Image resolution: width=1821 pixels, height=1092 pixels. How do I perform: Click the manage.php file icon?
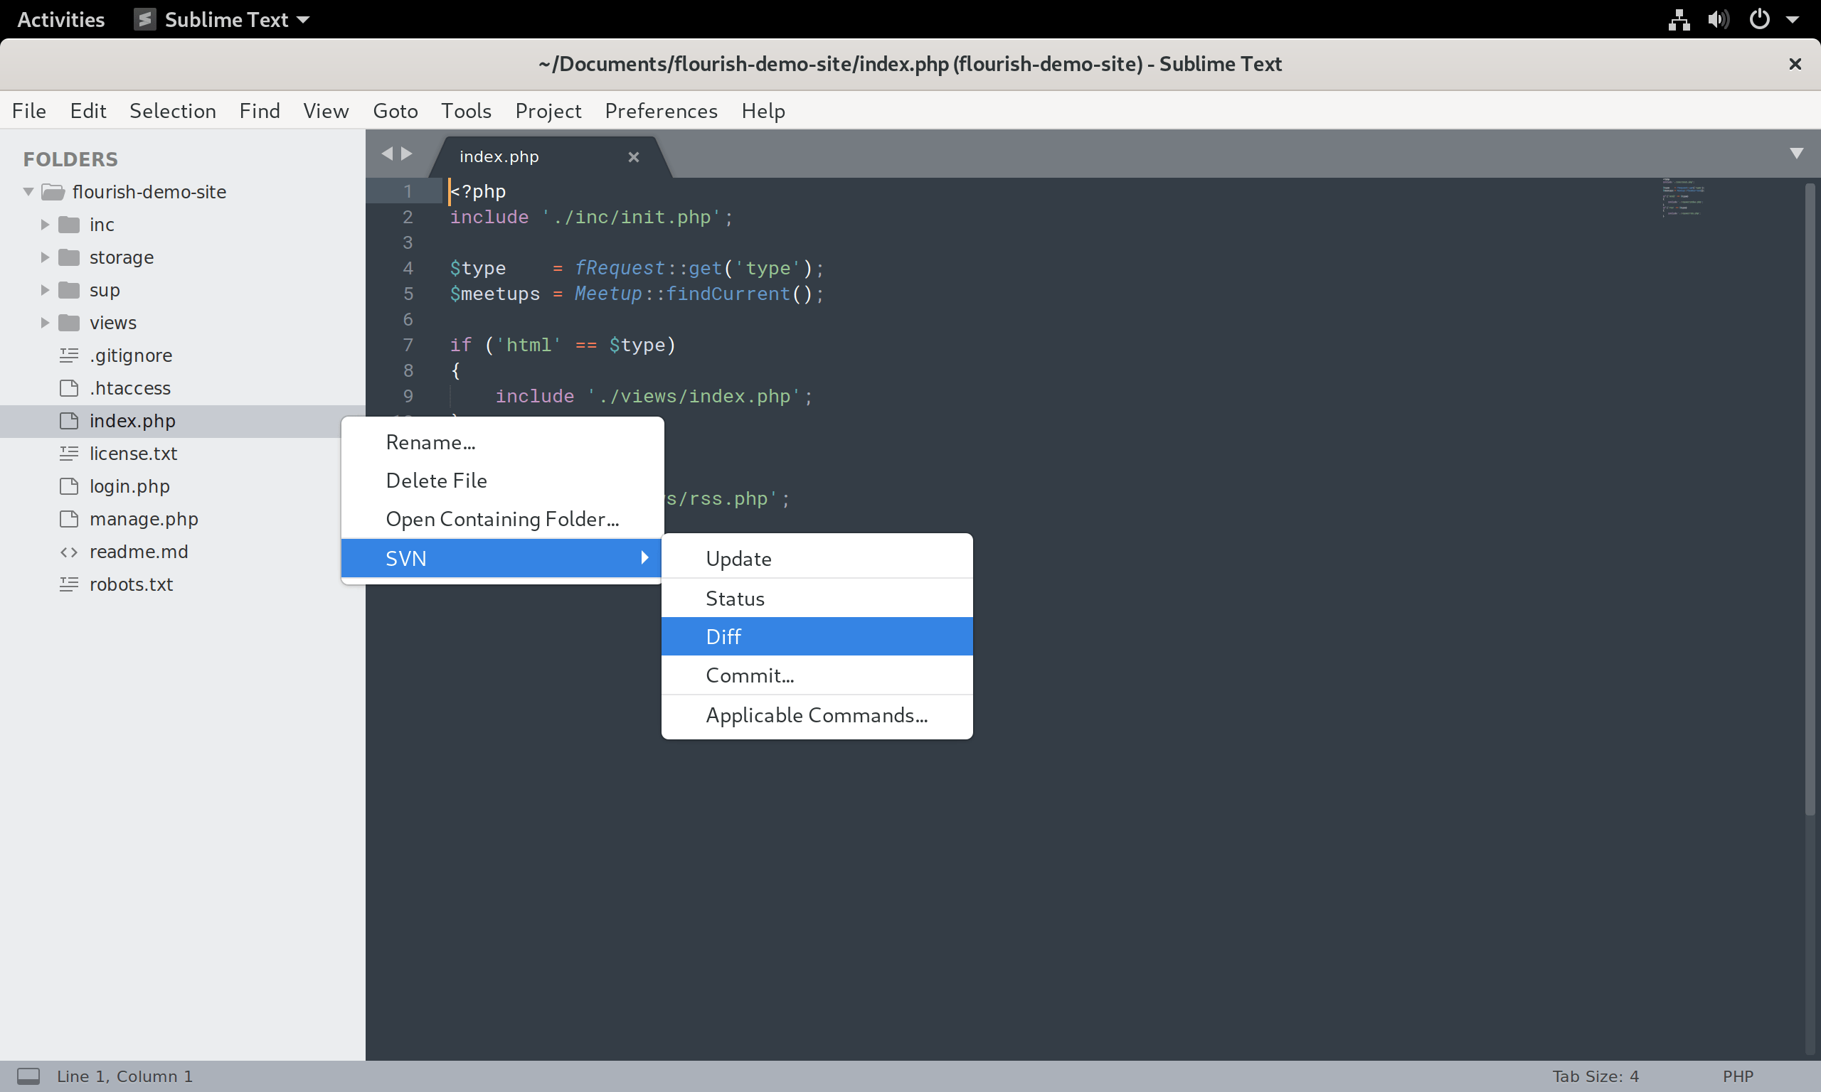(x=68, y=519)
